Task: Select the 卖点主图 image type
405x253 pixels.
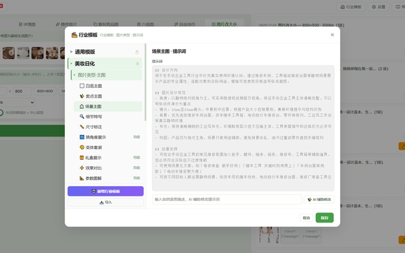Action: click(x=108, y=96)
